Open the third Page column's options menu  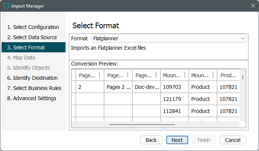tap(156, 75)
